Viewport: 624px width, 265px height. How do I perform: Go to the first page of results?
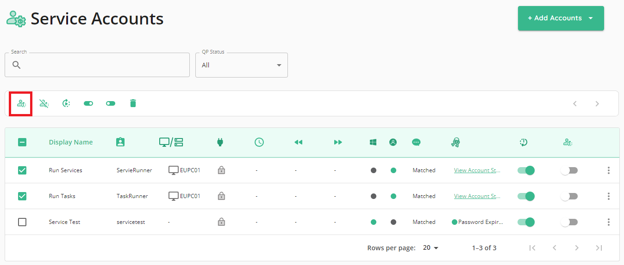click(x=532, y=248)
